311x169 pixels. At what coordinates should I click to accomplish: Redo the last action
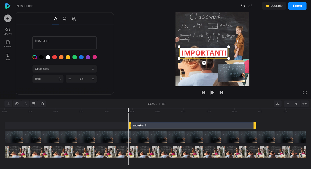point(250,6)
